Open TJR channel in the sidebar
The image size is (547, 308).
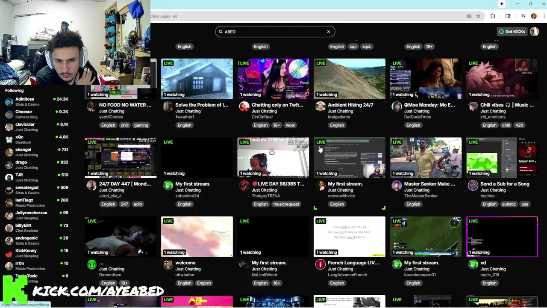click(x=36, y=177)
